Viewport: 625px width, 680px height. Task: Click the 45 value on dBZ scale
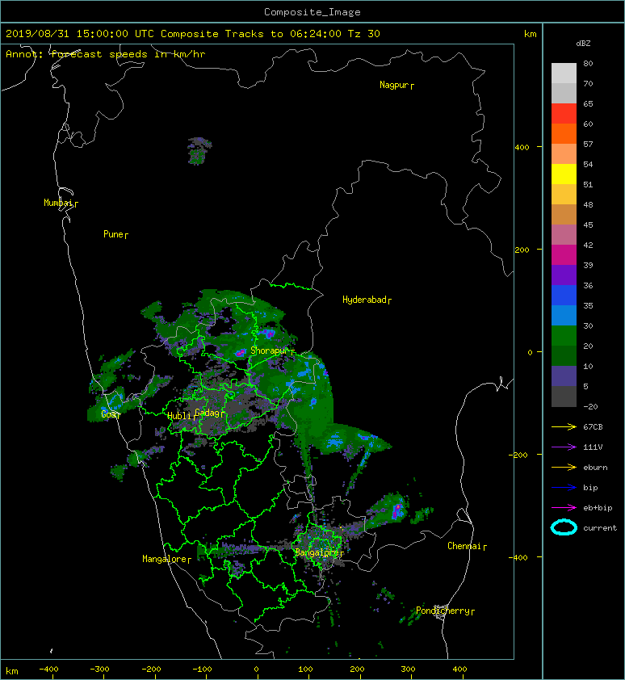(588, 225)
